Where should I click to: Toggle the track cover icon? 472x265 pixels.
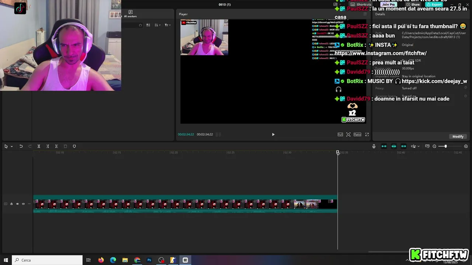[6, 204]
